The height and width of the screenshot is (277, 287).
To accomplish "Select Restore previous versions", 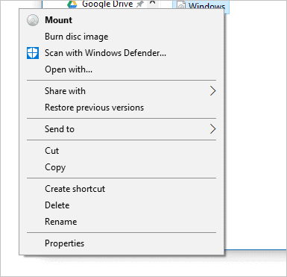I will coord(122,108).
